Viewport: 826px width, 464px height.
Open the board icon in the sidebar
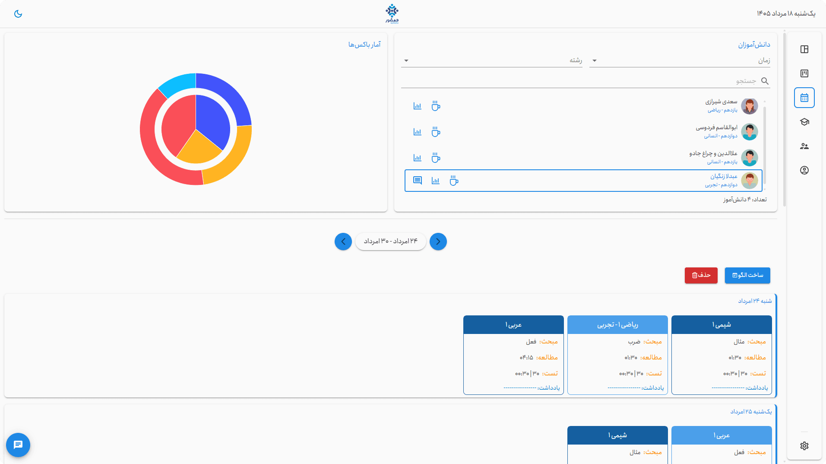point(804,73)
